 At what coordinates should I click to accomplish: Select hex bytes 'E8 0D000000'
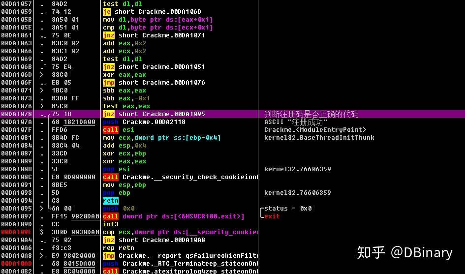pos(73,177)
